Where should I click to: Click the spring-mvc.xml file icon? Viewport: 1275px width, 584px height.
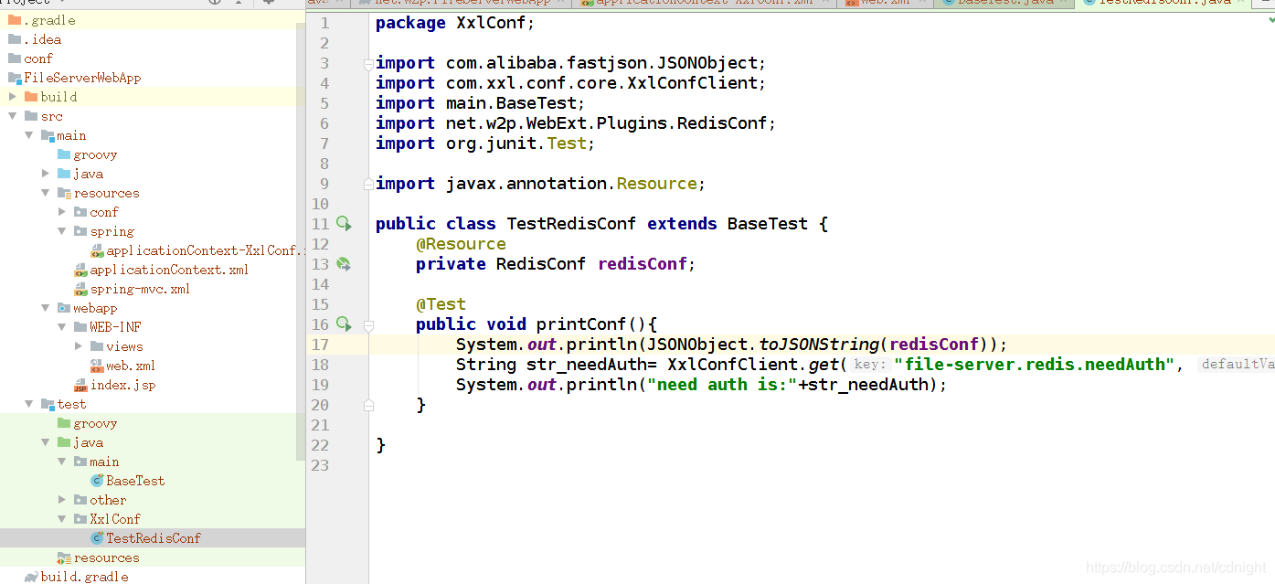pos(80,289)
